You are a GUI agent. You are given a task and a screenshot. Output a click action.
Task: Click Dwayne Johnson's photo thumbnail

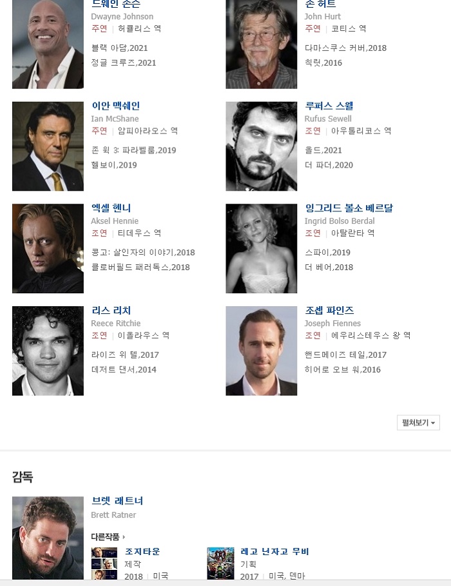click(x=48, y=44)
